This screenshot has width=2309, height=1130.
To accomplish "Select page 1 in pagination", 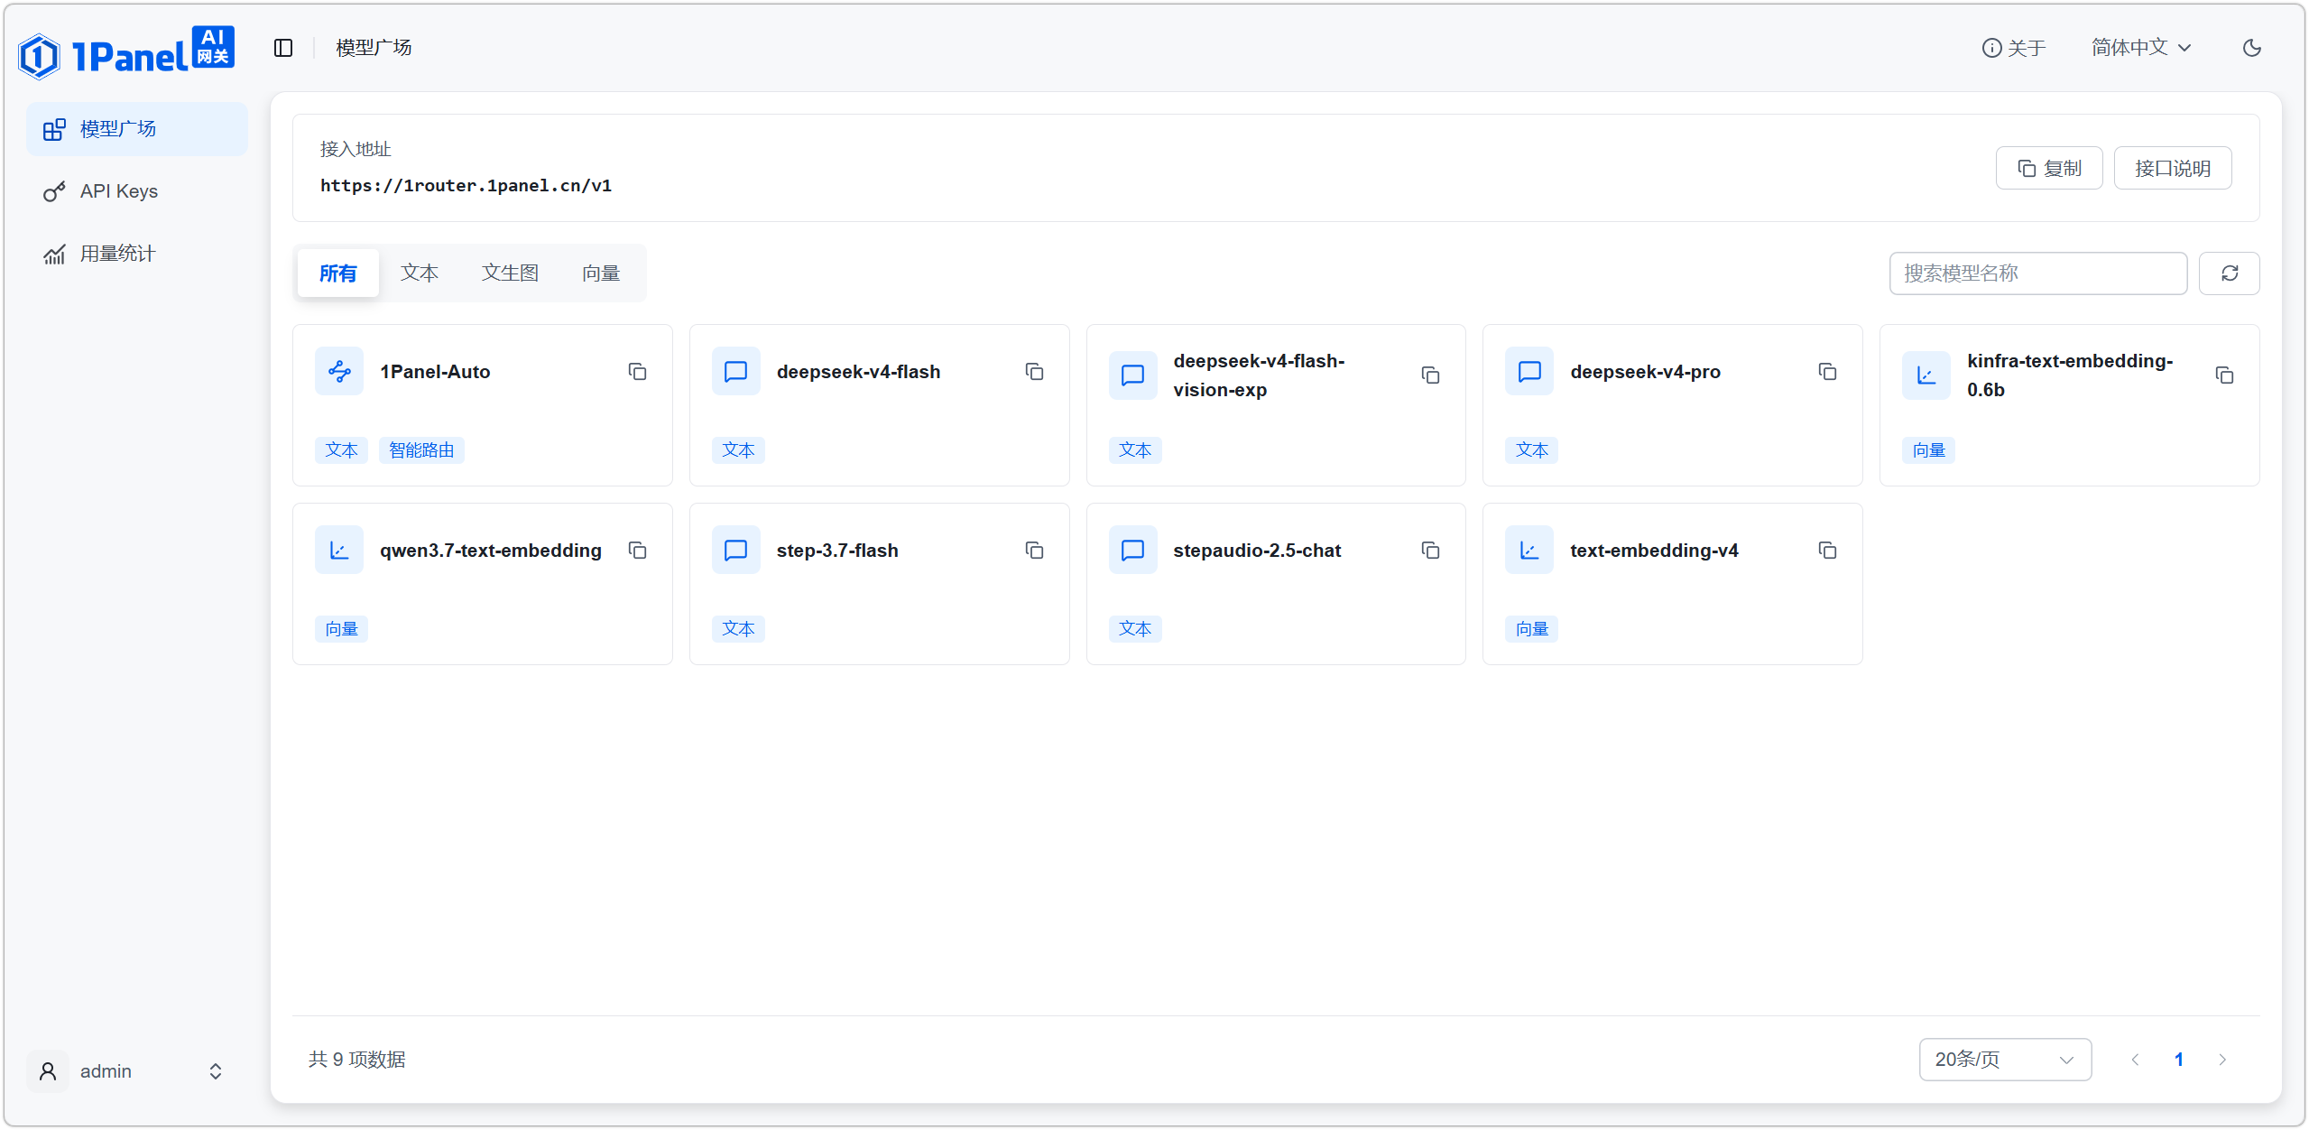I will point(2179,1060).
